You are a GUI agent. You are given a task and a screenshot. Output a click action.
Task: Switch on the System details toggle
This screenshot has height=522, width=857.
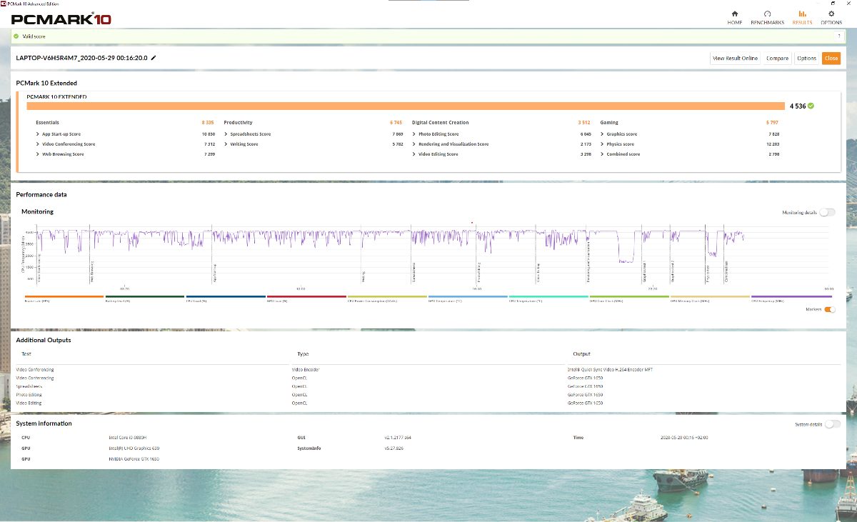pos(832,424)
